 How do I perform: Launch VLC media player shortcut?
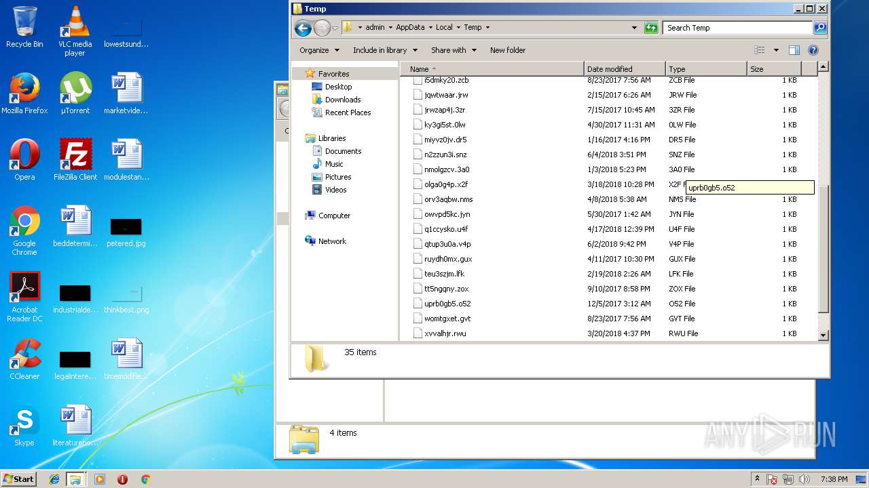75,31
